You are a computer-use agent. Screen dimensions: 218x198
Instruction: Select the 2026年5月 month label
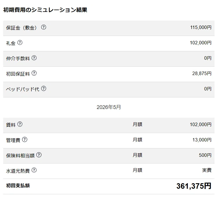[x=109, y=107]
